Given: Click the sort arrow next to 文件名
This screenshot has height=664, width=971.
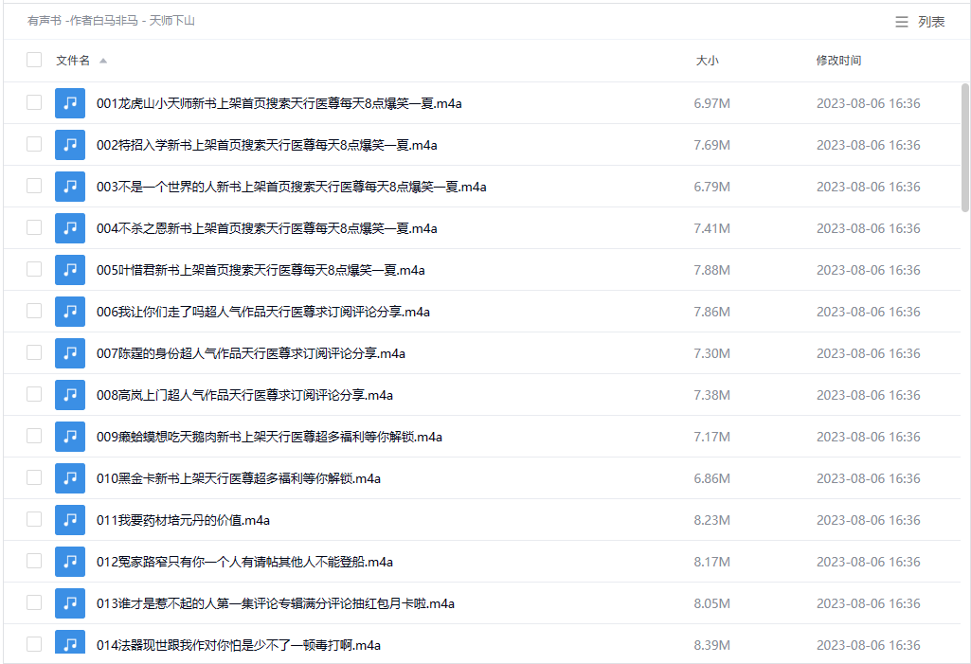Looking at the screenshot, I should tap(103, 59).
